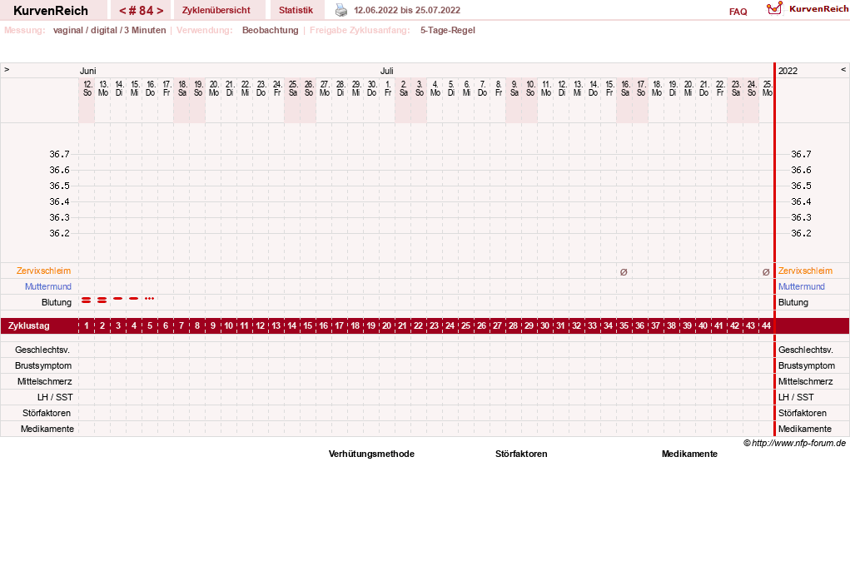
Task: Select cycle day 44 in Zyklustag bar
Action: click(766, 325)
